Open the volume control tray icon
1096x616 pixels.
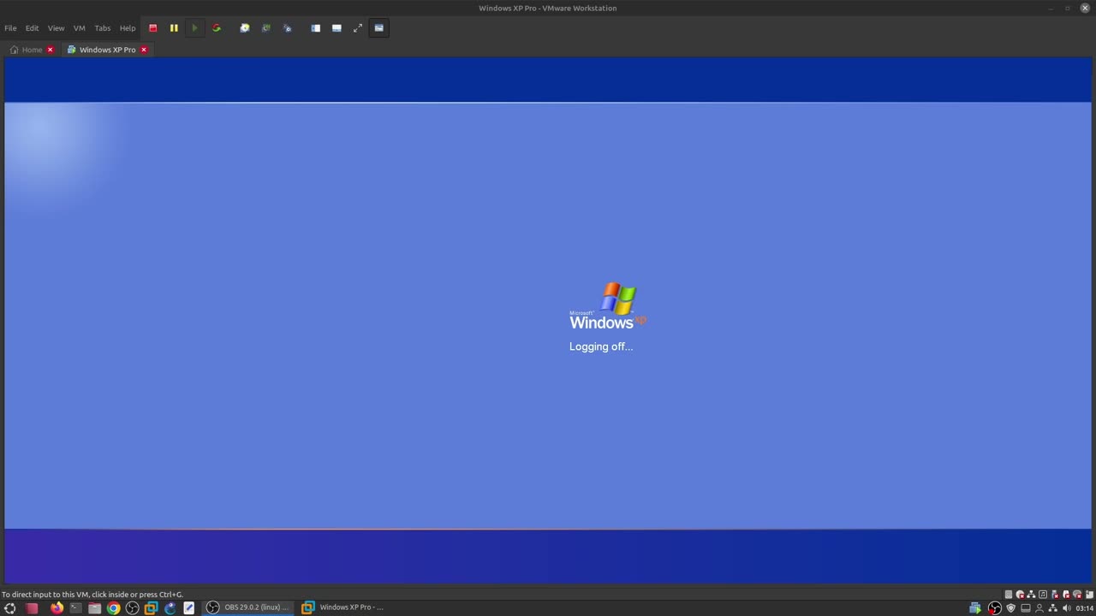(x=1067, y=608)
